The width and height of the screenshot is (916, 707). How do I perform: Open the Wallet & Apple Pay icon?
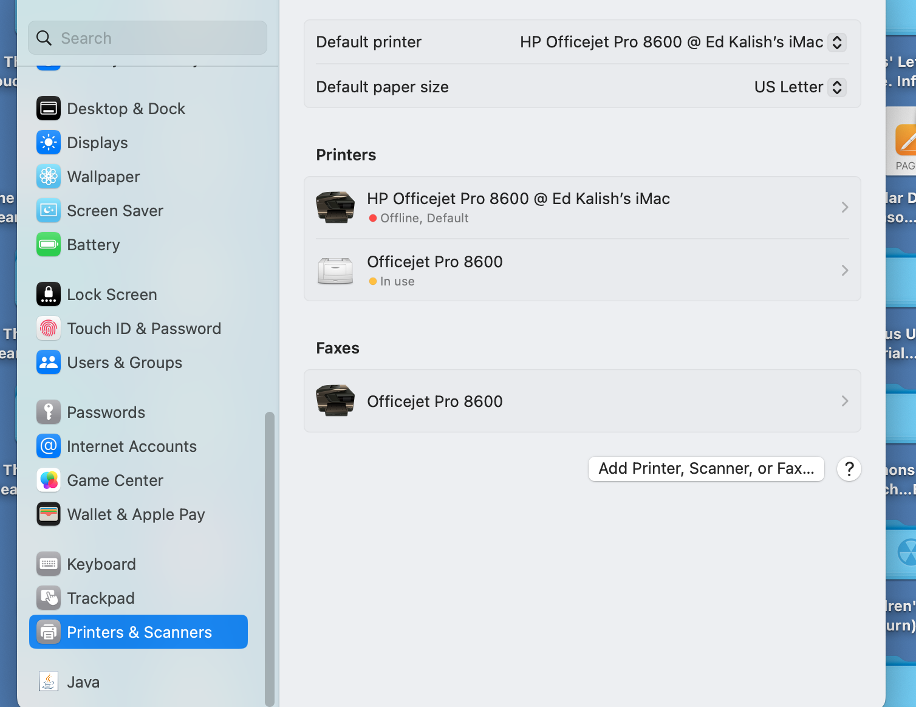(49, 514)
